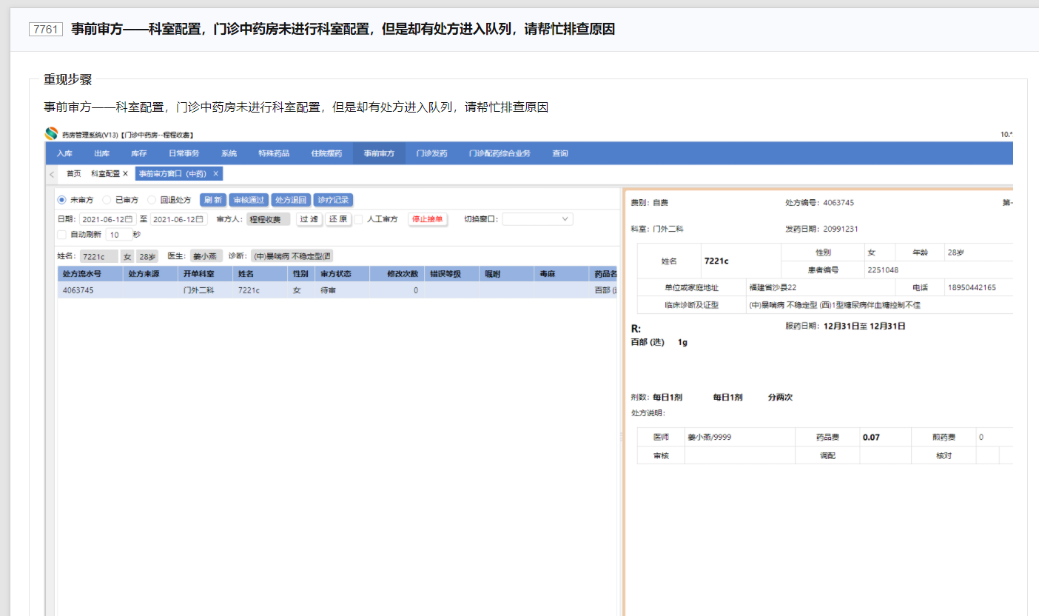Viewport: 1039px width, 616px height.
Task: Select the 已审方 radio button
Action: (107, 200)
